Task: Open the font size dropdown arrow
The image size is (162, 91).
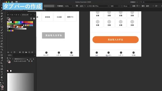Action: [130, 6]
